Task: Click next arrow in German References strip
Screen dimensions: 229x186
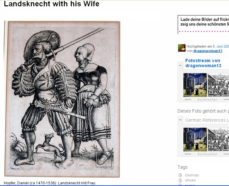Action: [226, 154]
